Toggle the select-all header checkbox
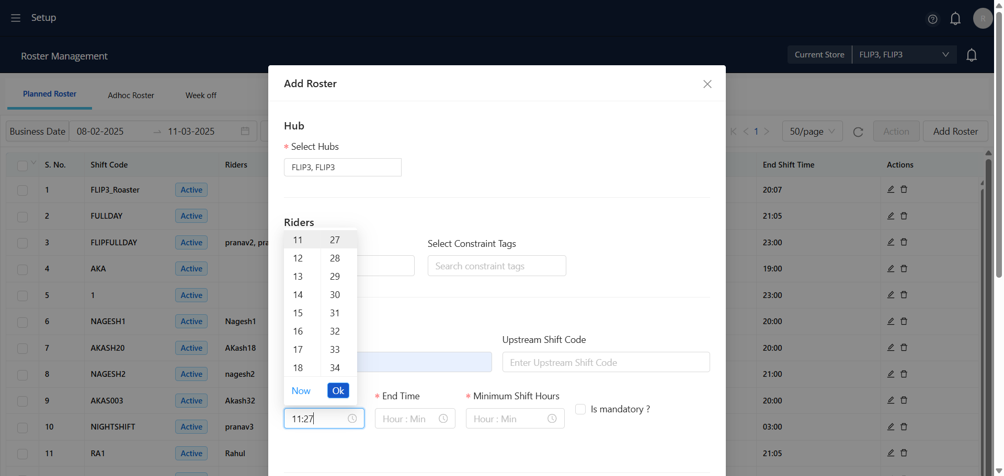1004x476 pixels. [x=22, y=165]
